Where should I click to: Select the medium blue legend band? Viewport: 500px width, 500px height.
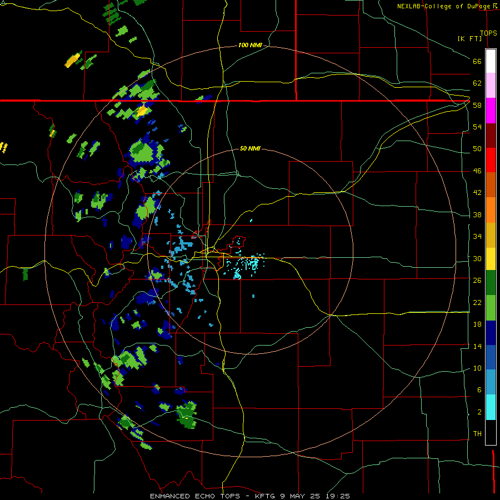click(x=491, y=357)
